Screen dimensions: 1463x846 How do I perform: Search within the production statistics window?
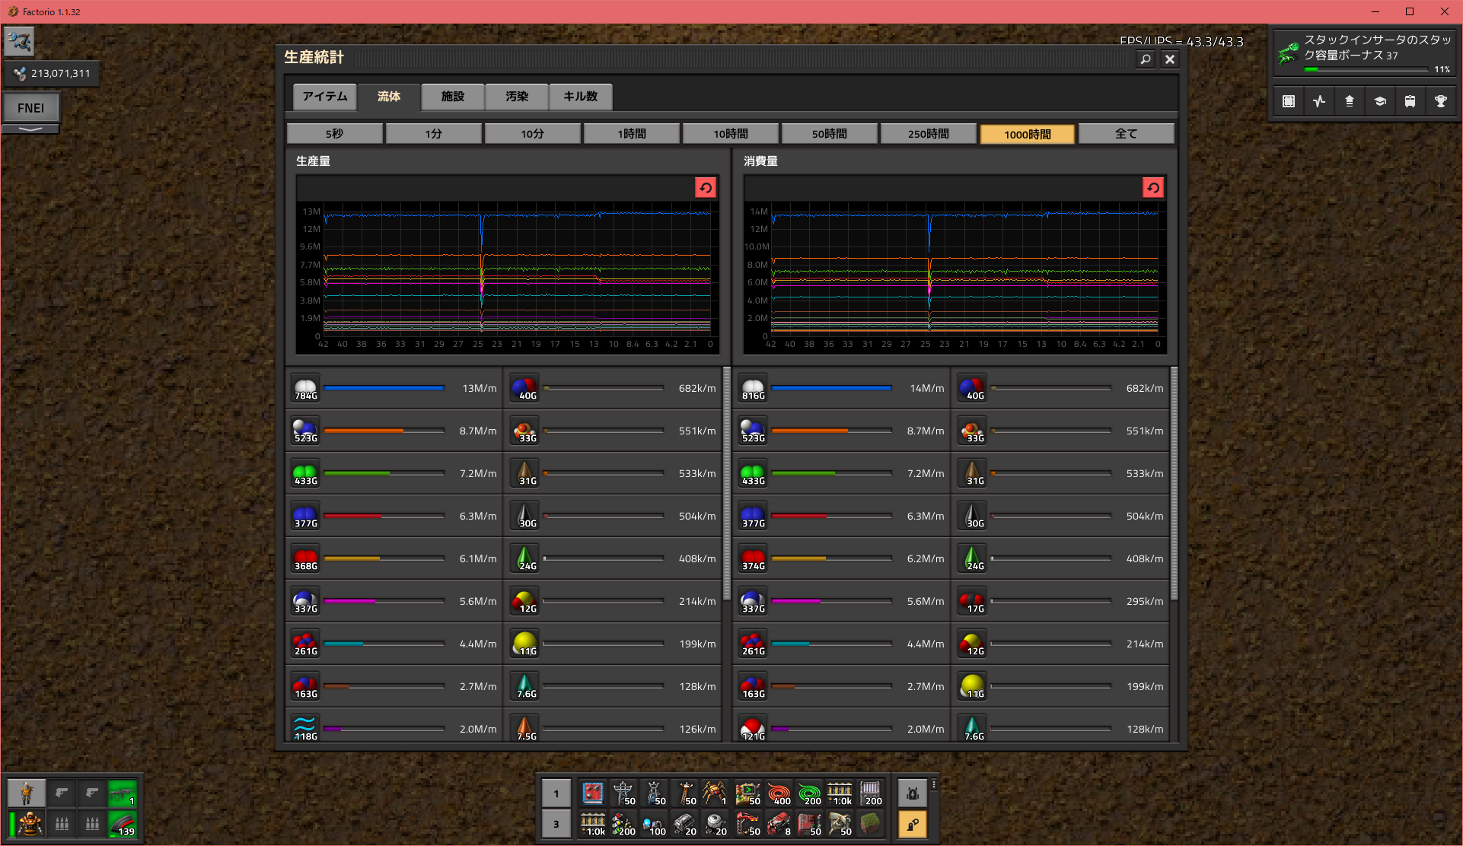1146,59
